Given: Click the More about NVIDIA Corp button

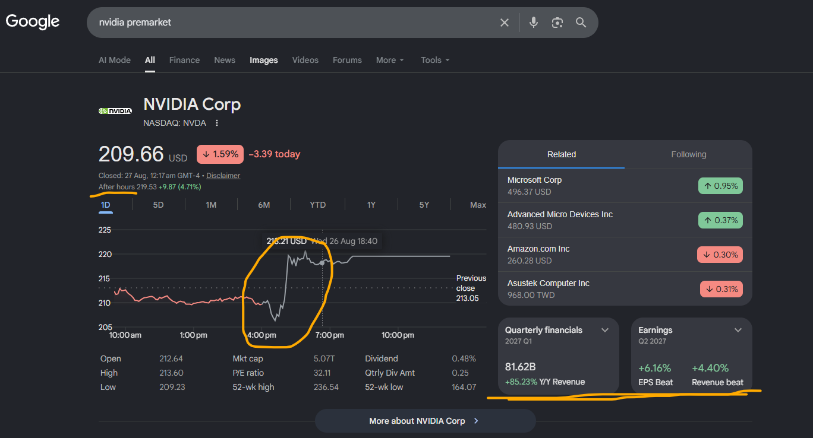Looking at the screenshot, I should (x=425, y=421).
